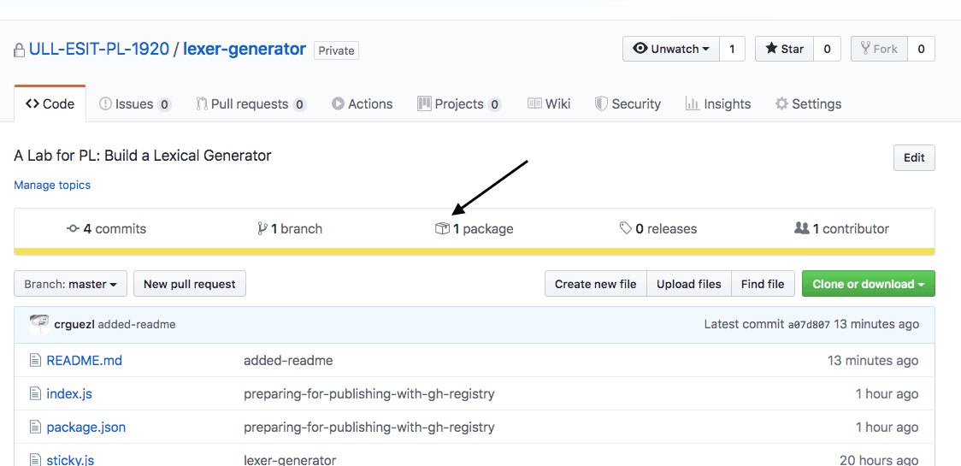The width and height of the screenshot is (961, 466).
Task: Click the releases tag icon
Action: [626, 228]
